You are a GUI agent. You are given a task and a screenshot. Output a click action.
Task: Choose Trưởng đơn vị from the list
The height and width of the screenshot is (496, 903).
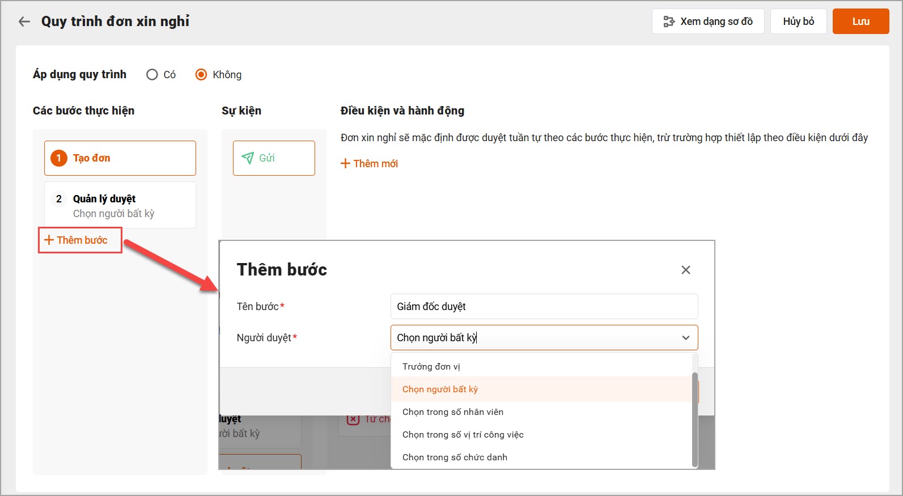point(431,367)
